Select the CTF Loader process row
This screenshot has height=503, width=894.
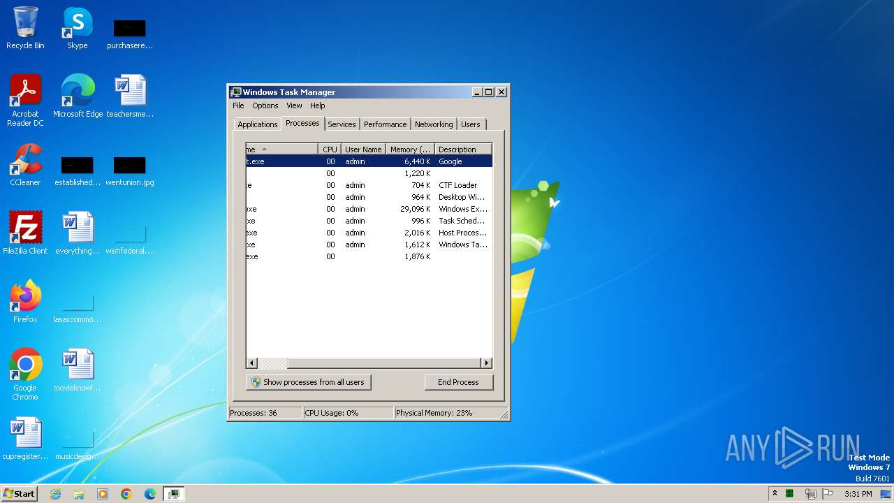pos(369,185)
